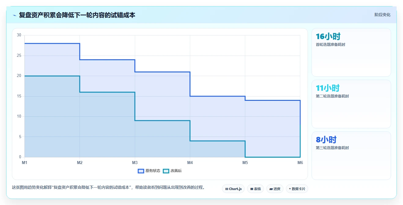The width and height of the screenshot is (403, 205).
Task: Click the M1 axis label
Action: [x=24, y=163]
